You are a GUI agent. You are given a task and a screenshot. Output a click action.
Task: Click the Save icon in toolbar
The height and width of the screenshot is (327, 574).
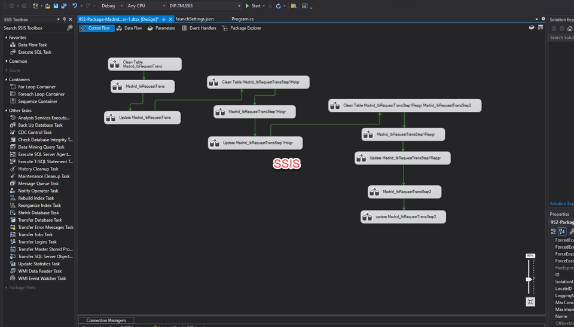56,6
